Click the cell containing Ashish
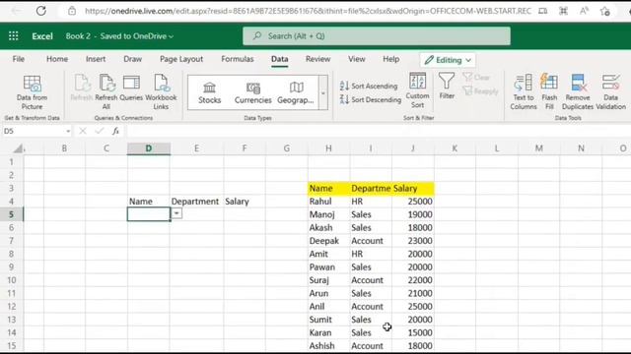The image size is (631, 354). click(x=328, y=345)
